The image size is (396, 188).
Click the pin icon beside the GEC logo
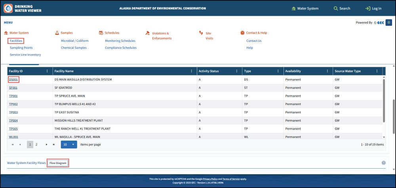pos(388,23)
